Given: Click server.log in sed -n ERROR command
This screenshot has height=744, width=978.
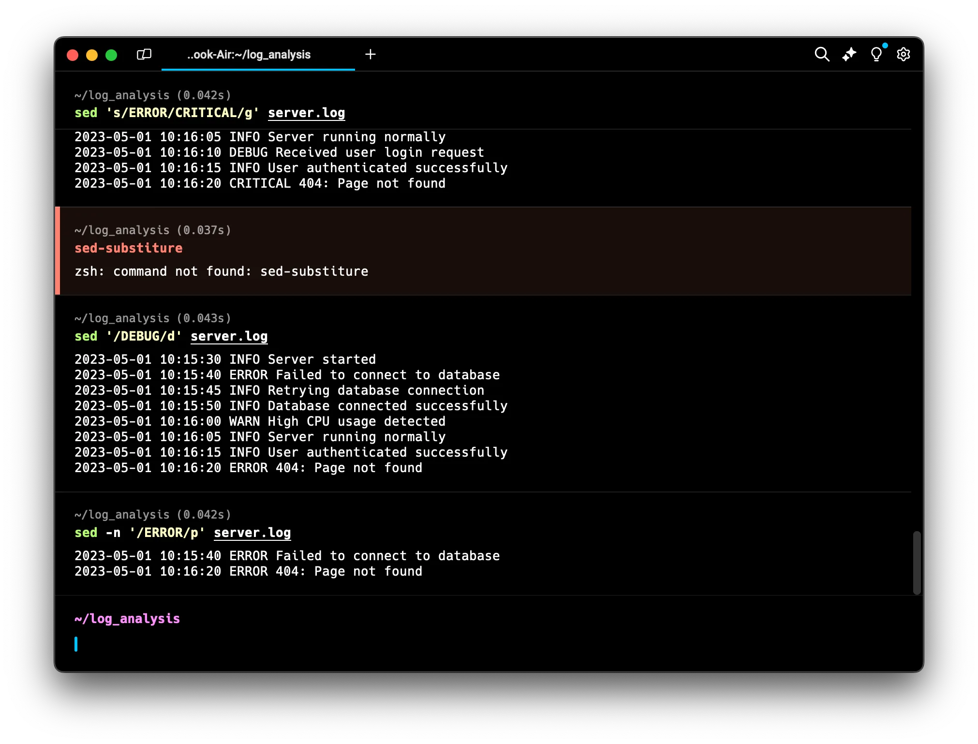Looking at the screenshot, I should (x=252, y=533).
